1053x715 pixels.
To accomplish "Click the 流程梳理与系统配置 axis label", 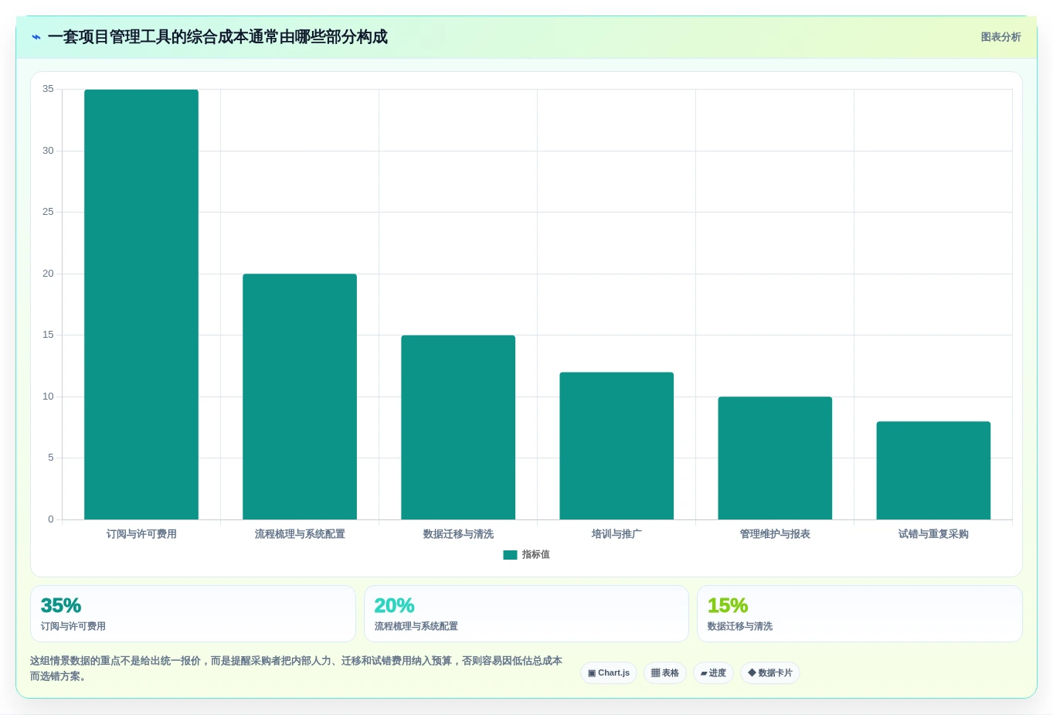I will tap(300, 534).
